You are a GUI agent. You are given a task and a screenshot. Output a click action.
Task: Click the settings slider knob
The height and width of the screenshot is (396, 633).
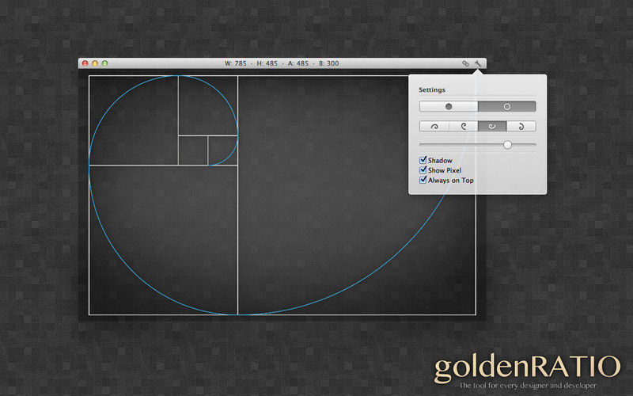click(507, 145)
